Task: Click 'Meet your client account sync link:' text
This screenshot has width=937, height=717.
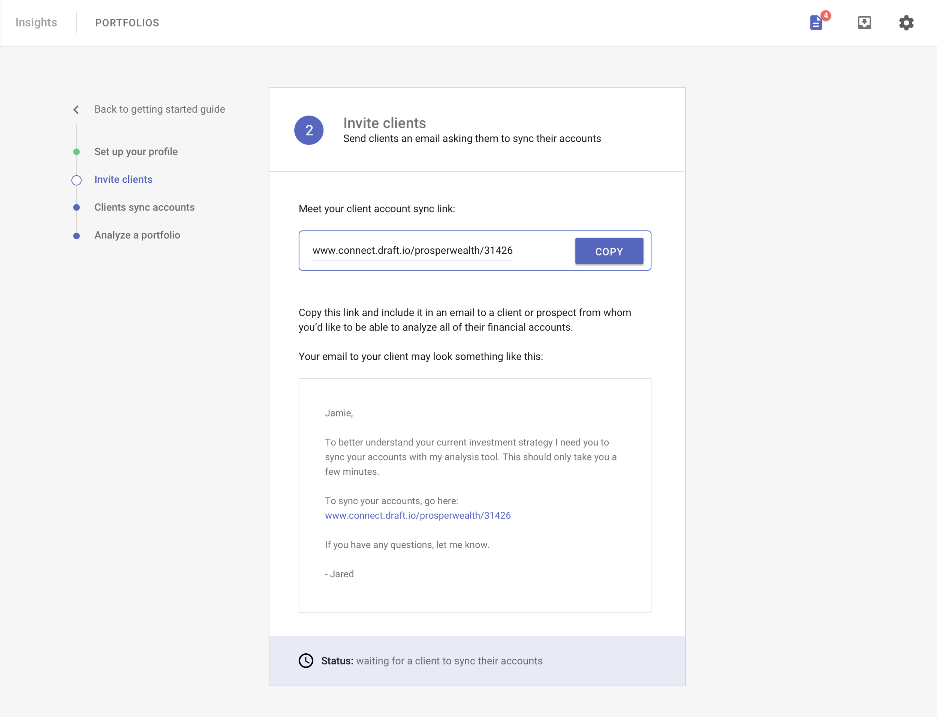Action: [x=377, y=209]
